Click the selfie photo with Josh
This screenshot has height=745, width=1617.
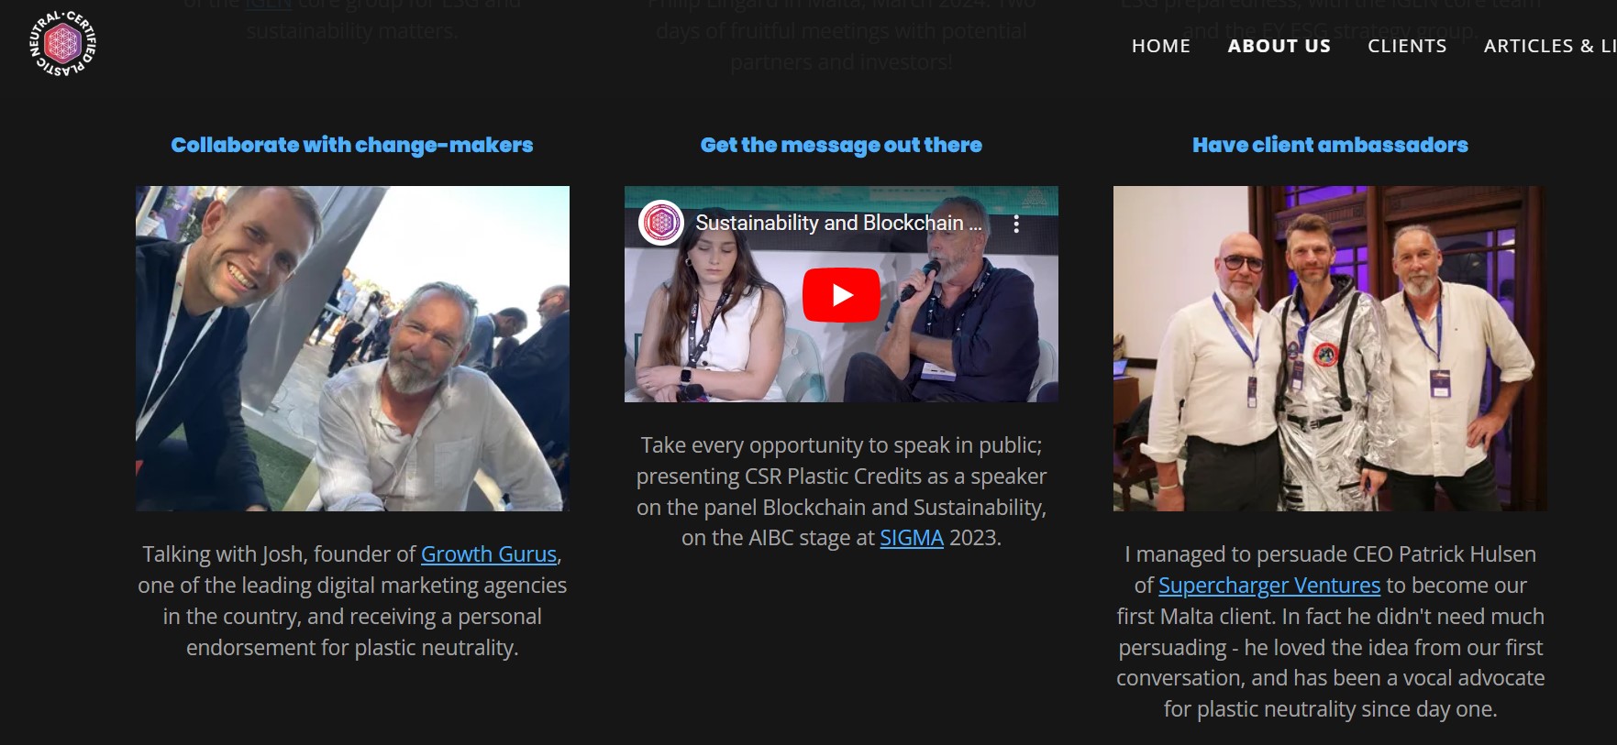click(x=352, y=348)
